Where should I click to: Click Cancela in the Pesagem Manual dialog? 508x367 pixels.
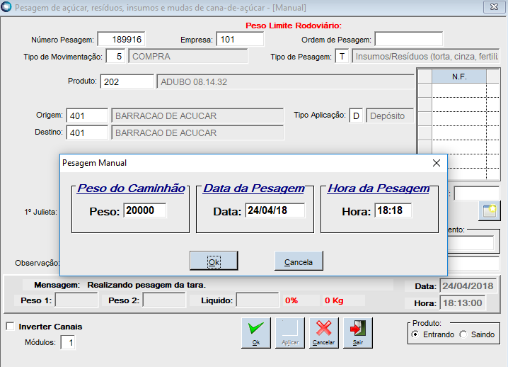point(299,261)
